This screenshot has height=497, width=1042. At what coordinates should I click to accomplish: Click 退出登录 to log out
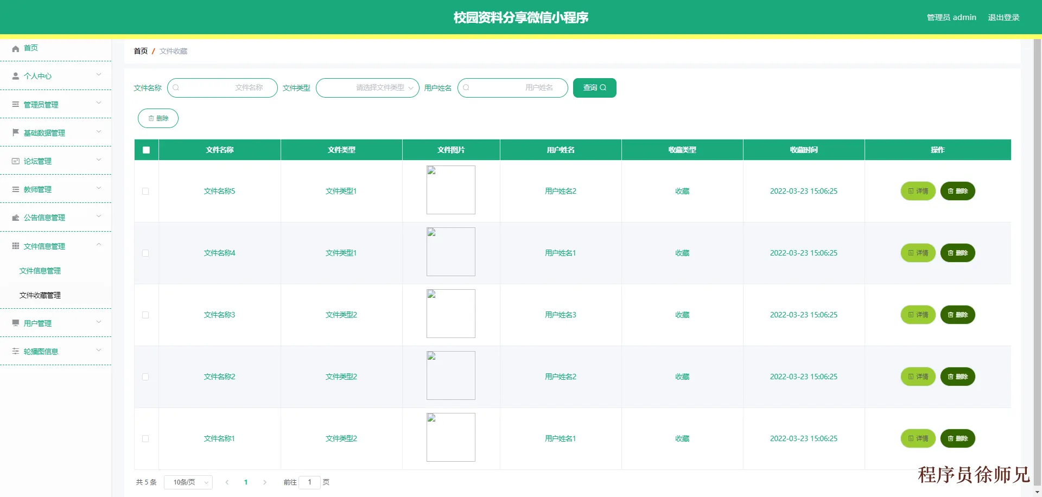[1003, 17]
